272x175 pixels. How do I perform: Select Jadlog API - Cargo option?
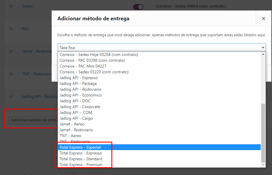pos(159,118)
